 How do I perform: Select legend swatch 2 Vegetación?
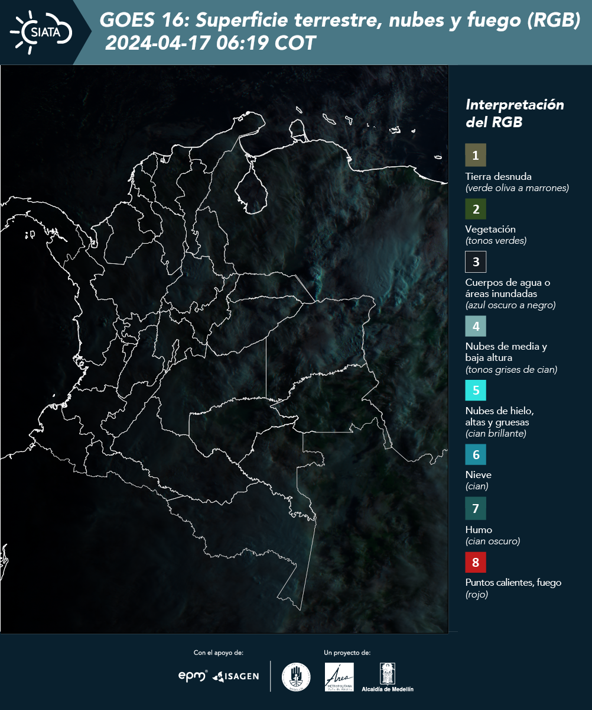click(x=476, y=208)
